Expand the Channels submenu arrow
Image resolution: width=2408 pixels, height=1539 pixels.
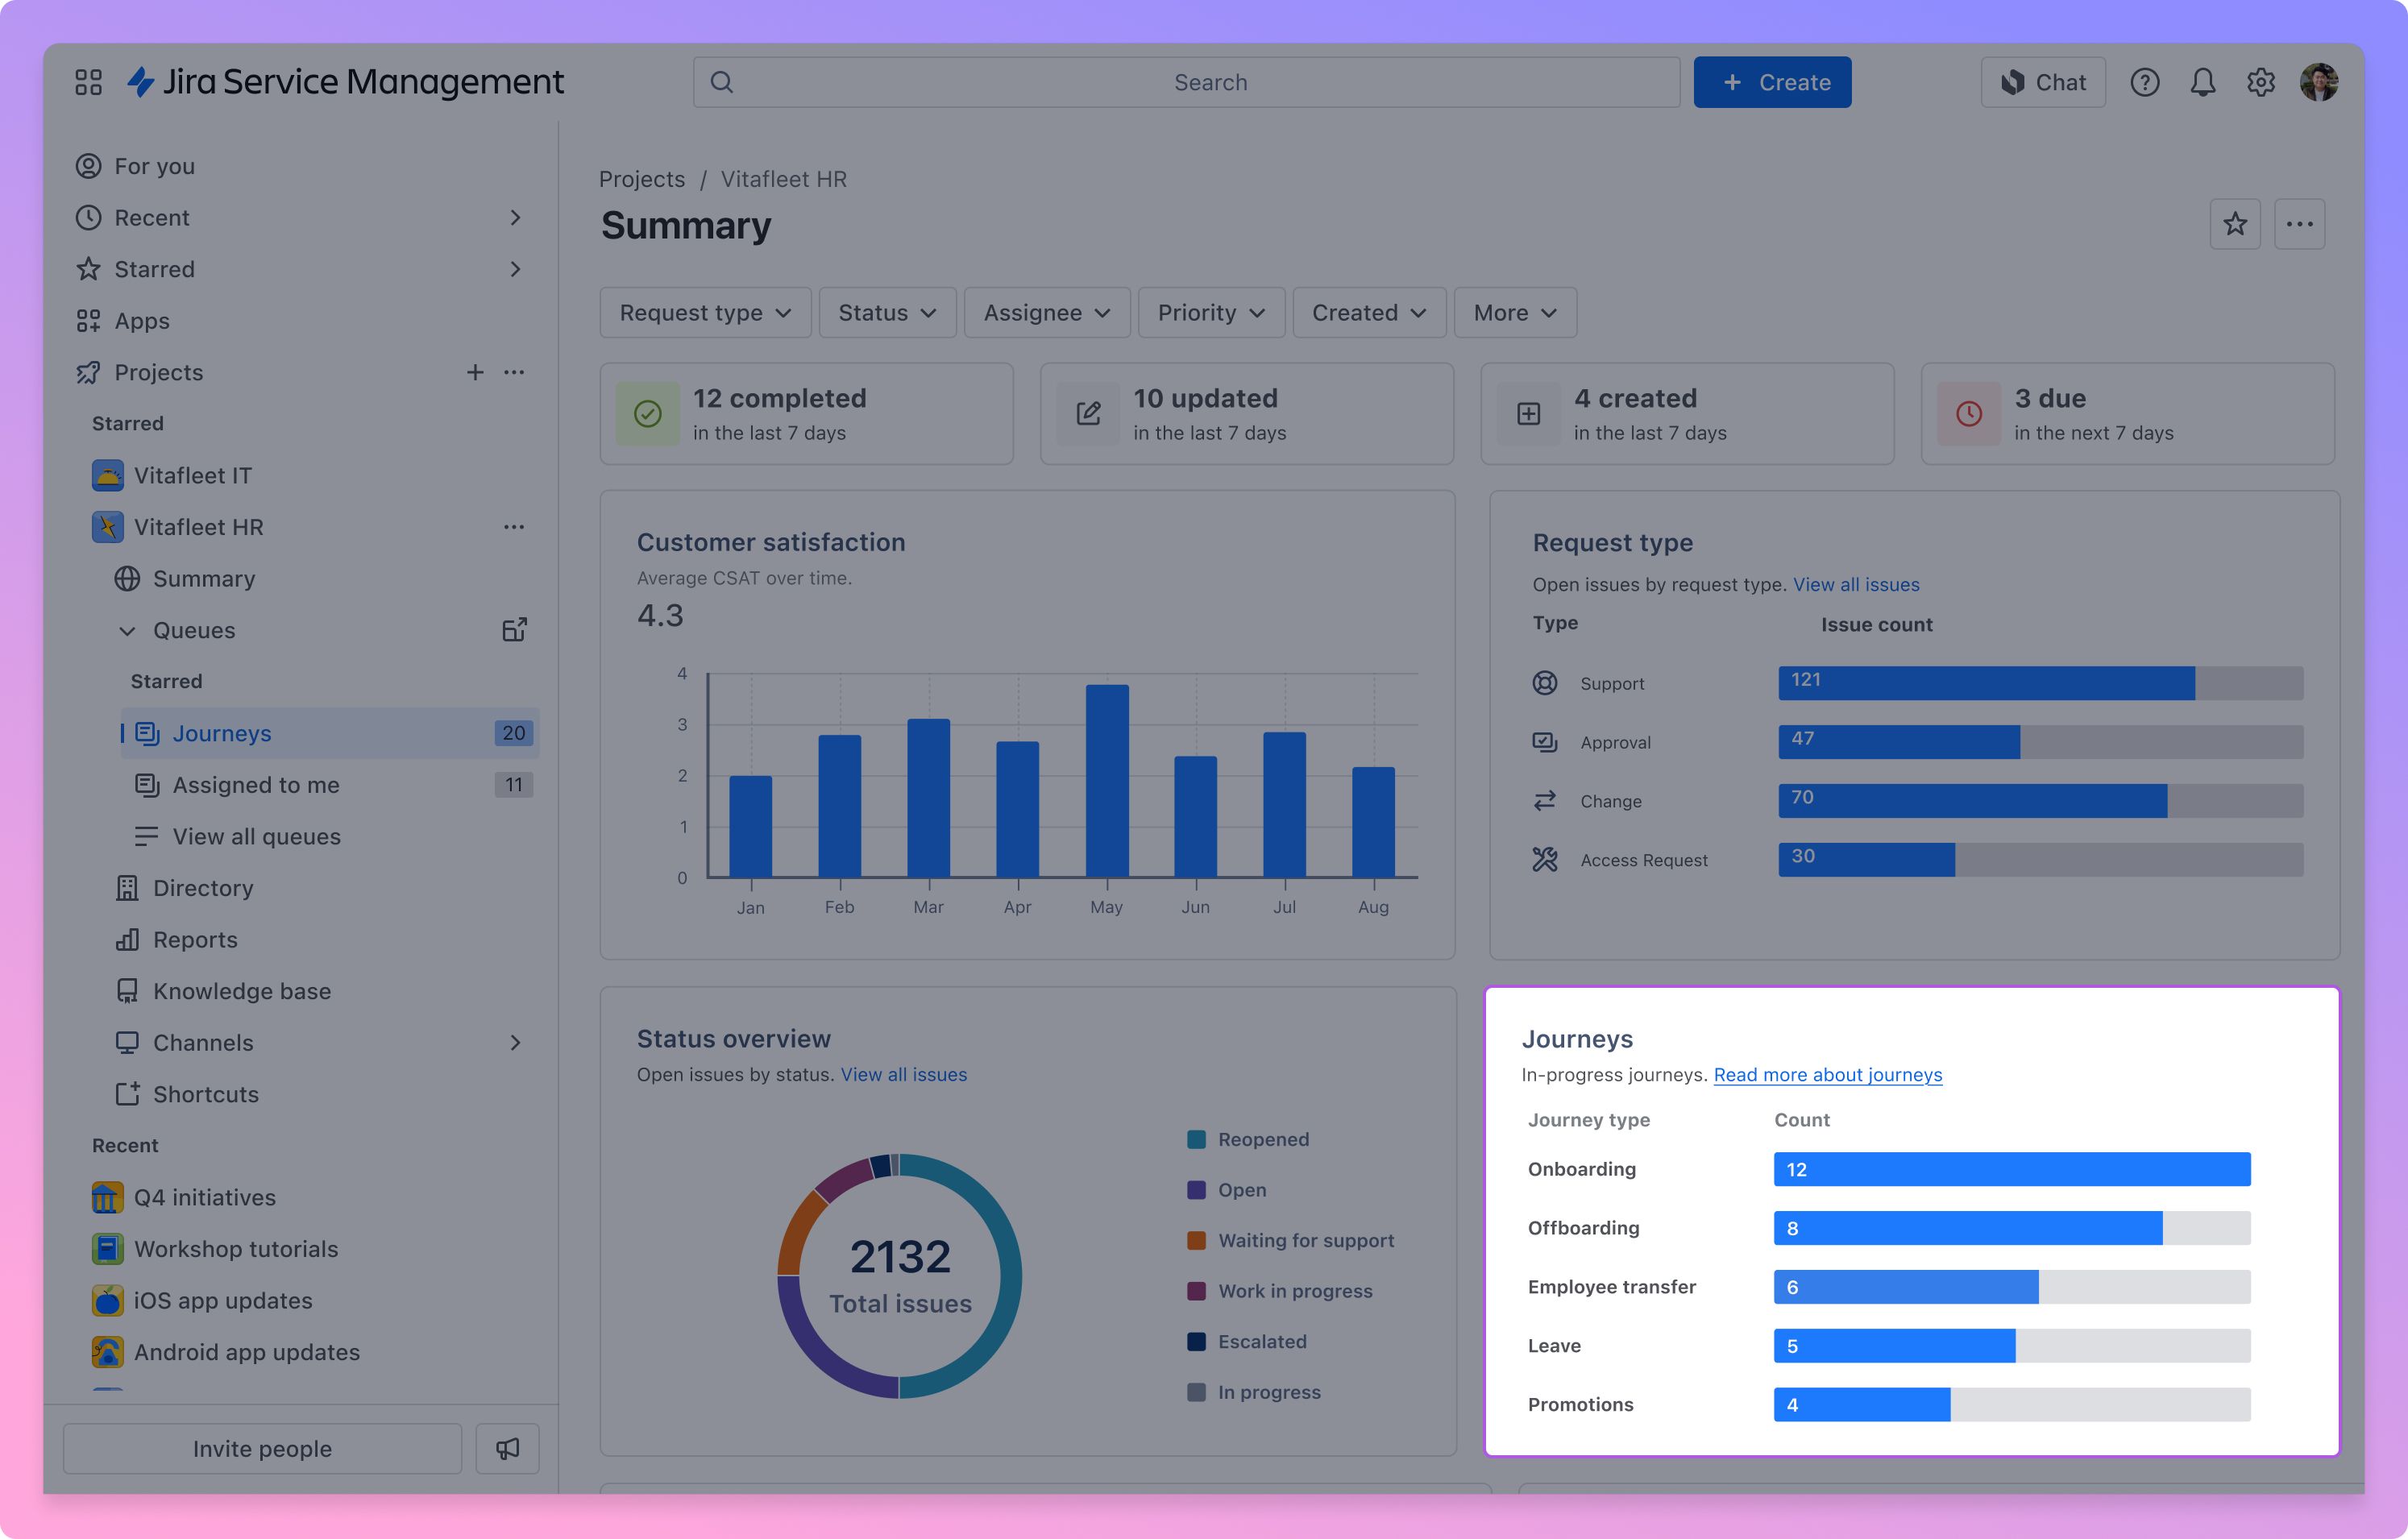pos(515,1042)
